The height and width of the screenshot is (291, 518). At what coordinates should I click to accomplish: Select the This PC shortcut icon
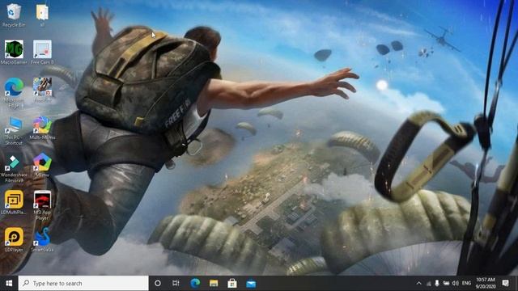coord(14,131)
